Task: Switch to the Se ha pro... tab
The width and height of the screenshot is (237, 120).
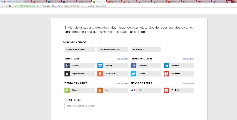Action: (x=24, y=2)
